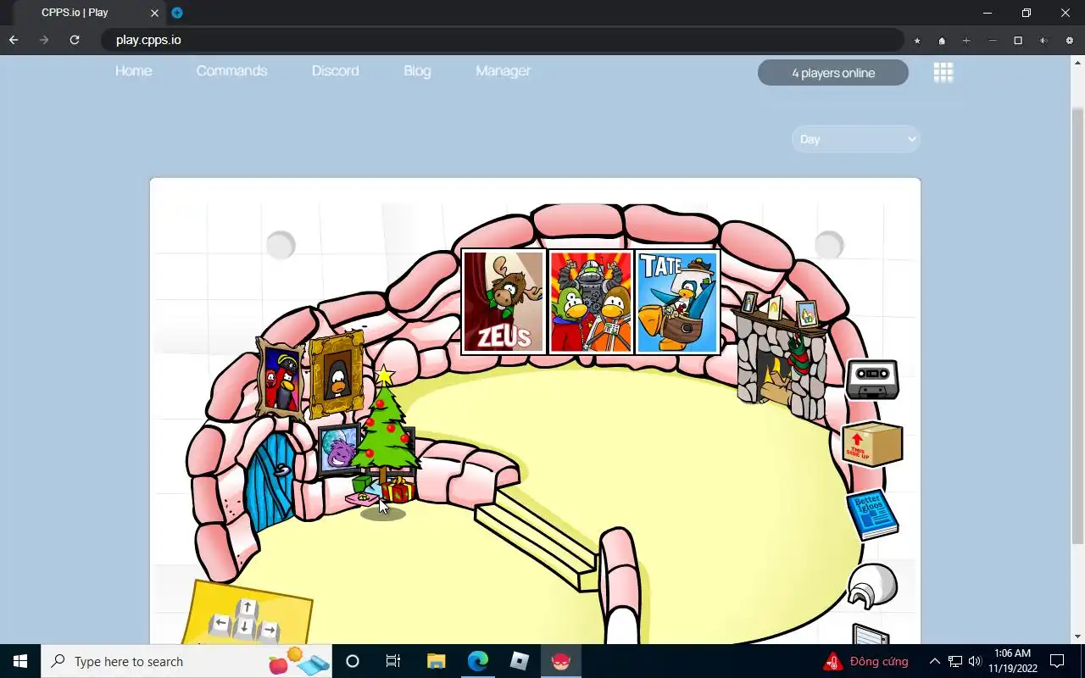Open Roblox icon on taskbar

coord(520,661)
